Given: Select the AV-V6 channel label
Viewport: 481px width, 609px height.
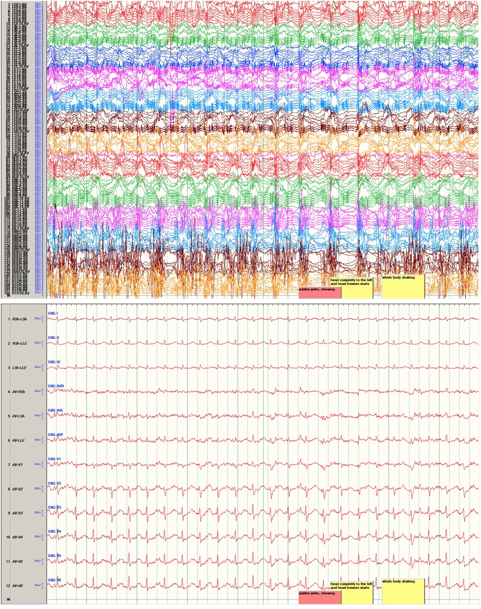Looking at the screenshot, I should [17, 586].
